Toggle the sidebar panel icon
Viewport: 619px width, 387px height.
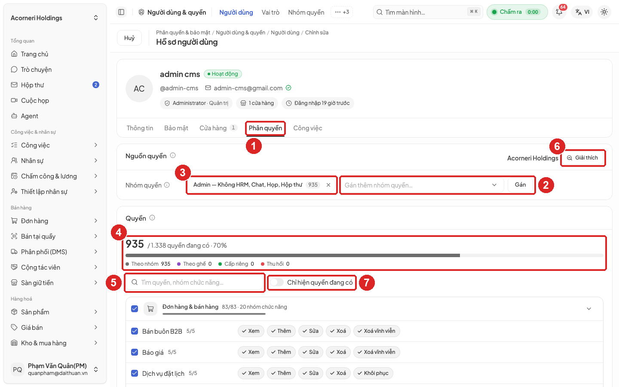[121, 12]
